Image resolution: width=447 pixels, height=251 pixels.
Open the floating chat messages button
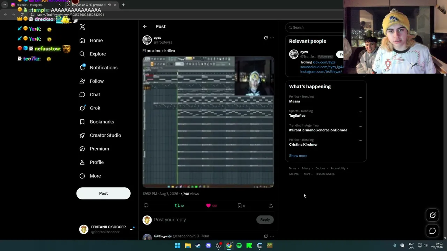[x=432, y=231]
